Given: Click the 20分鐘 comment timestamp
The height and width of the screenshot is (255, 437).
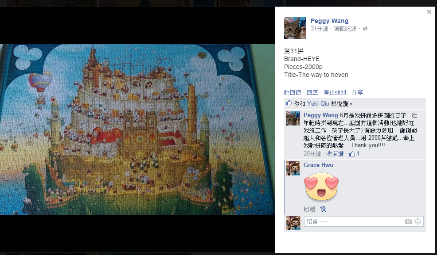Looking at the screenshot, I should point(312,154).
